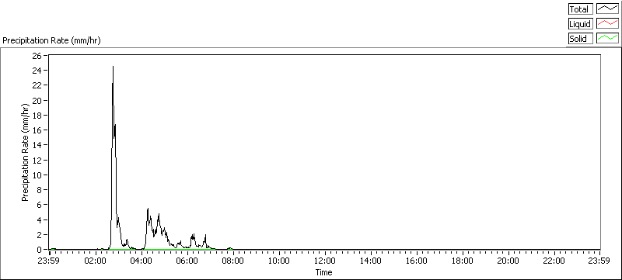Click the Time x-axis title

pyautogui.click(x=323, y=272)
